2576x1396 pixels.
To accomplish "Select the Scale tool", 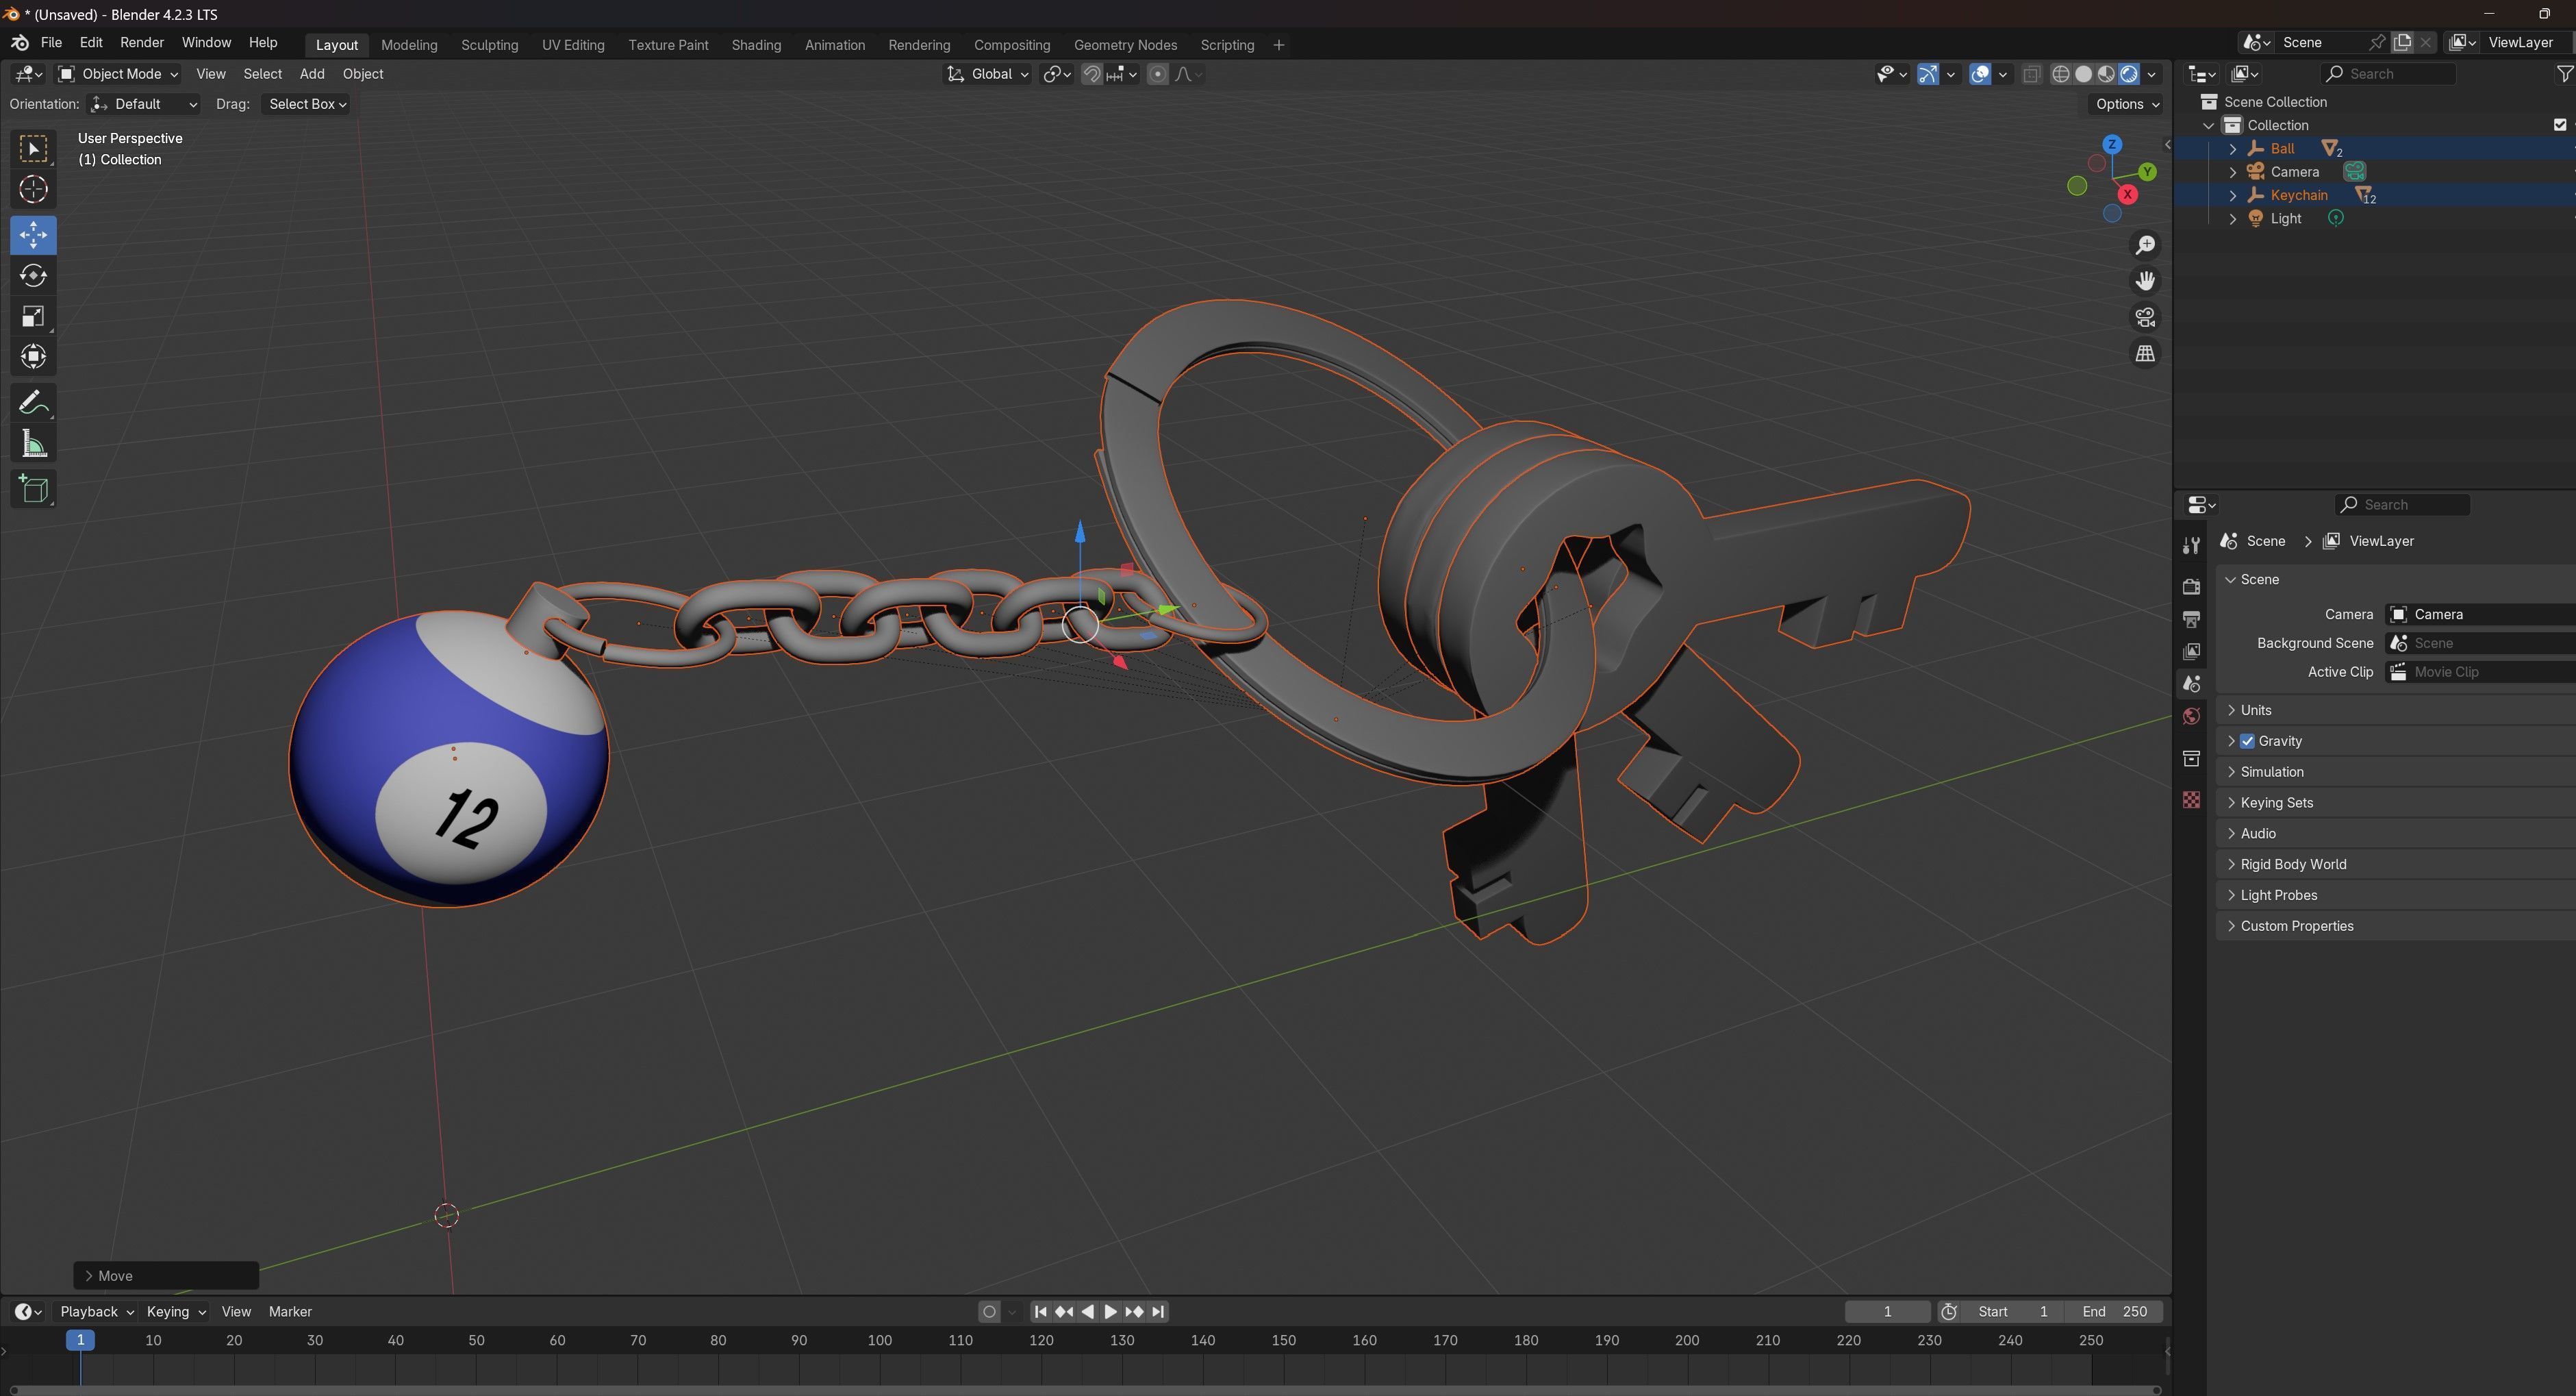I will [33, 317].
